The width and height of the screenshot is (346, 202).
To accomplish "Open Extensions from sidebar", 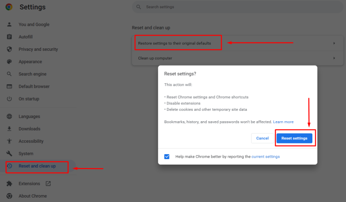I will [x=29, y=183].
